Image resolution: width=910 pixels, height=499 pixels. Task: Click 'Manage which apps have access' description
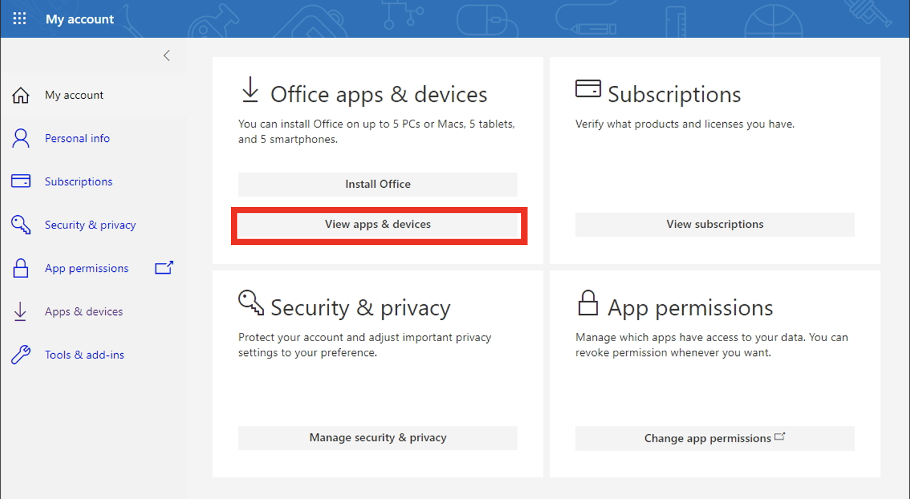[711, 344]
